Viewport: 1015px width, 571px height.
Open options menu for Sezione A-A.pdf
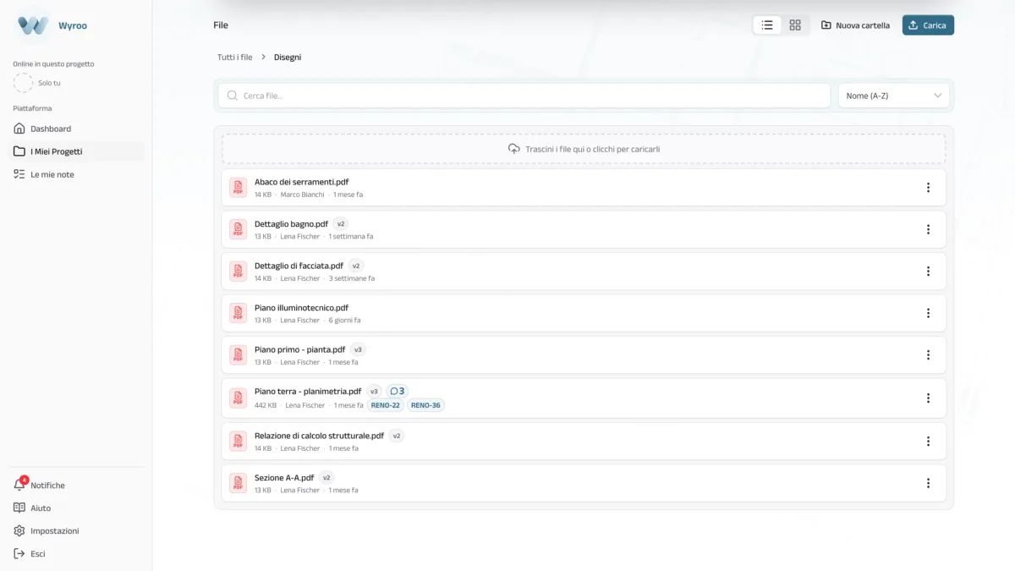click(x=928, y=483)
